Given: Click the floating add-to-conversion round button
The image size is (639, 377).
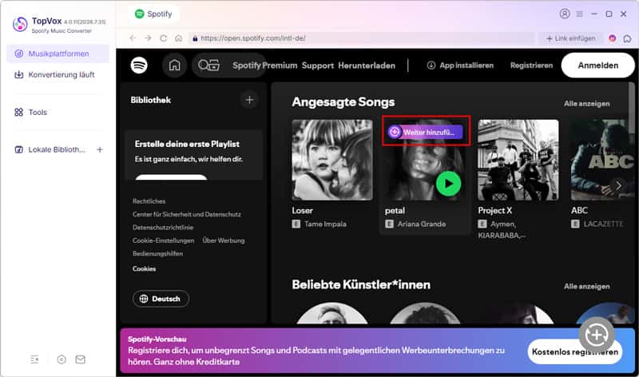Looking at the screenshot, I should click(597, 335).
